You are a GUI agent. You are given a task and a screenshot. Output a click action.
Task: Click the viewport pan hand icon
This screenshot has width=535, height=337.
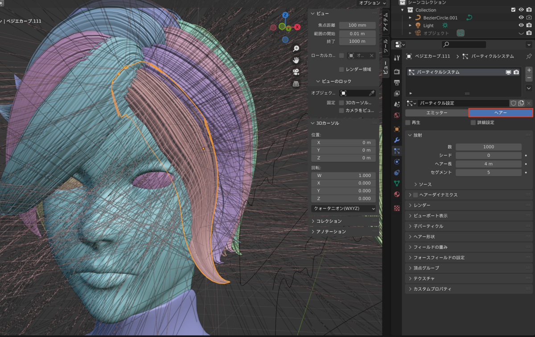point(296,60)
